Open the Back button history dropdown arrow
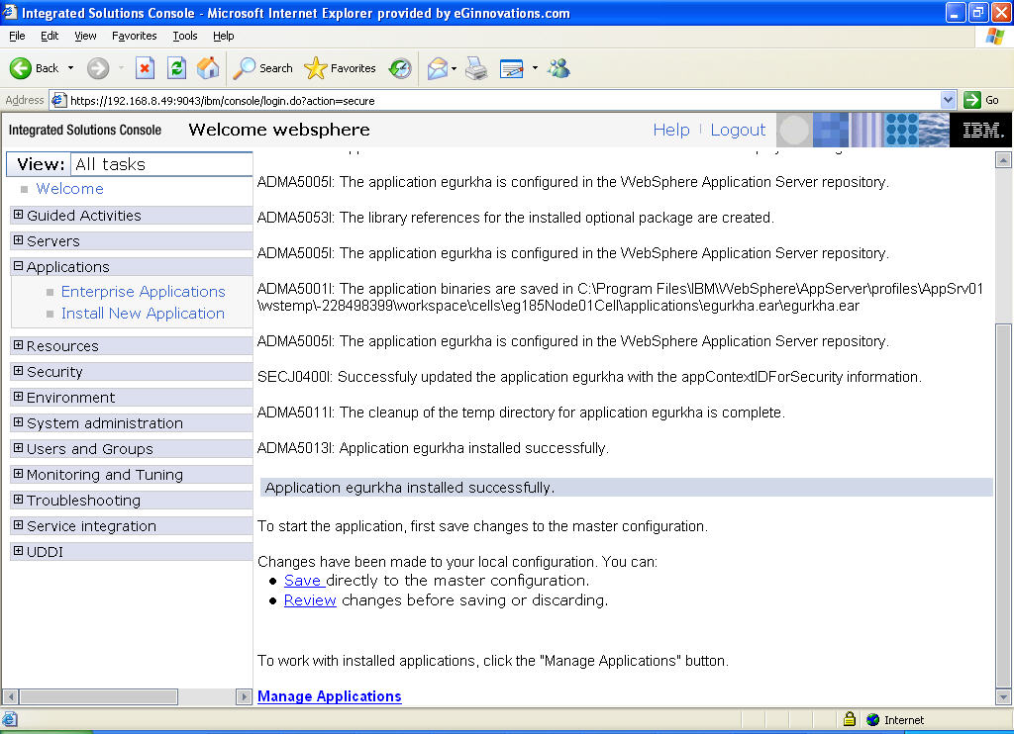The height and width of the screenshot is (734, 1014). 70,68
